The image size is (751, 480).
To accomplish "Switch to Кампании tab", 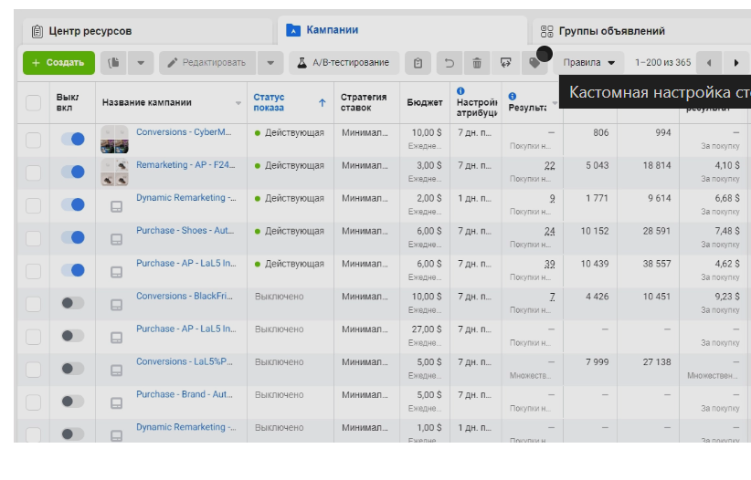I will (402, 30).
